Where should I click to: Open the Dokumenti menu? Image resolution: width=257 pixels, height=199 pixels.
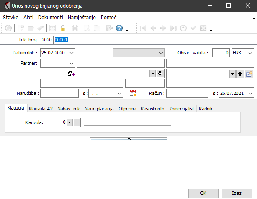pyautogui.click(x=50, y=18)
